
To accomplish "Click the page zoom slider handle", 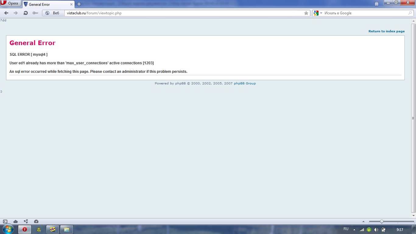I will coord(382,222).
